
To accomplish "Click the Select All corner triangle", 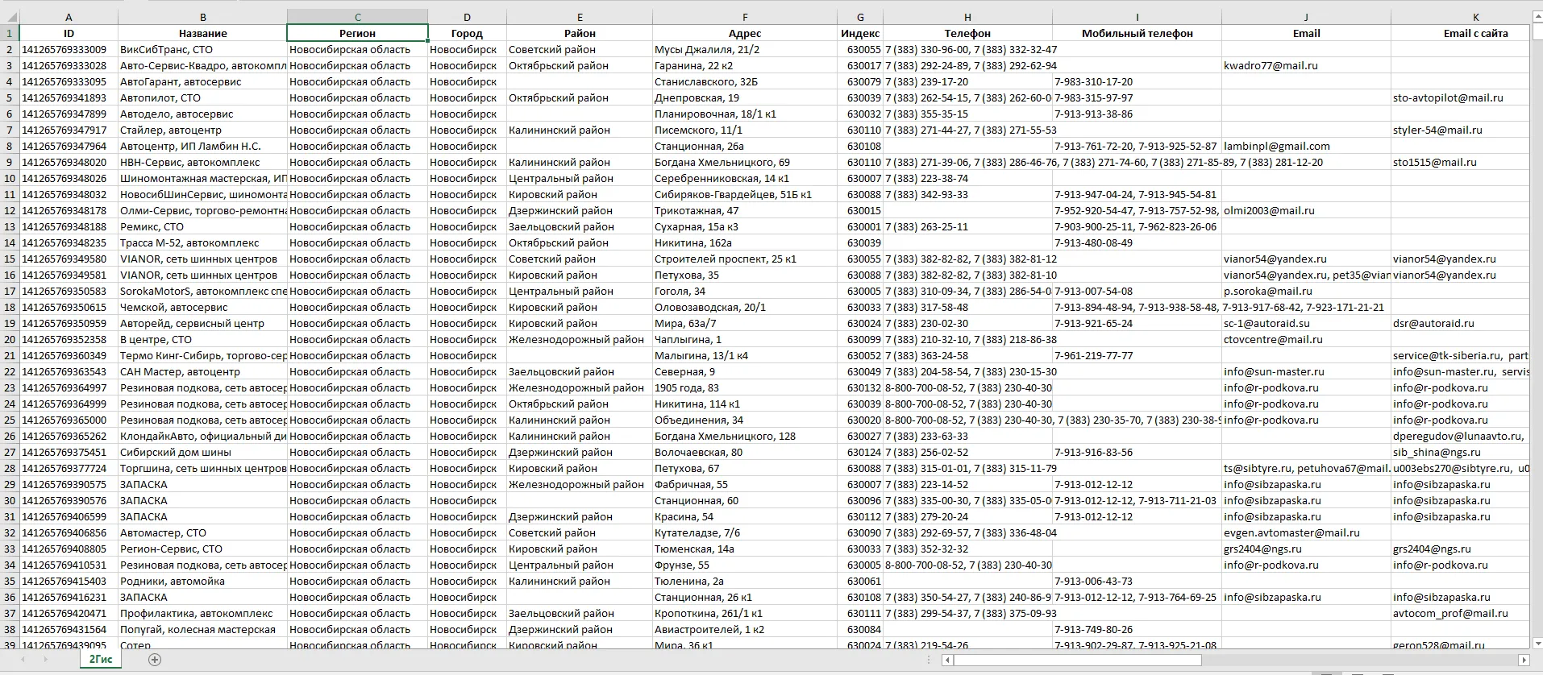I will click(10, 17).
